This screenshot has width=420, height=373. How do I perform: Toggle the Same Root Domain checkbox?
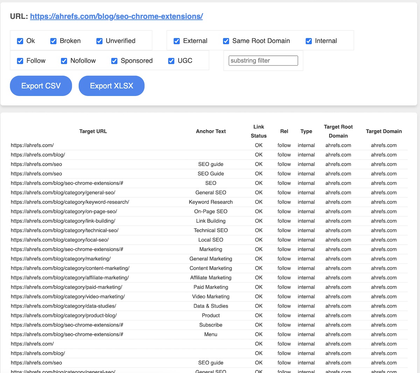click(x=226, y=41)
